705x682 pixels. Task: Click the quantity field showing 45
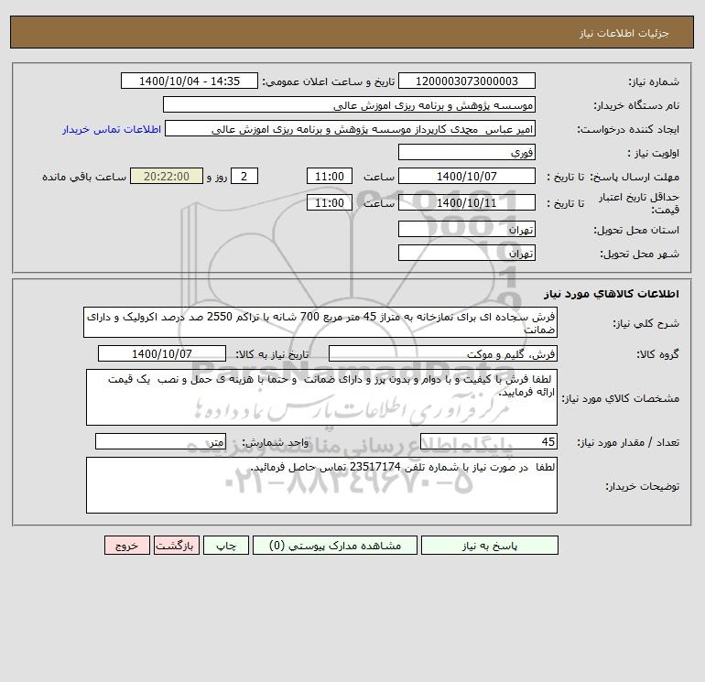click(x=489, y=441)
